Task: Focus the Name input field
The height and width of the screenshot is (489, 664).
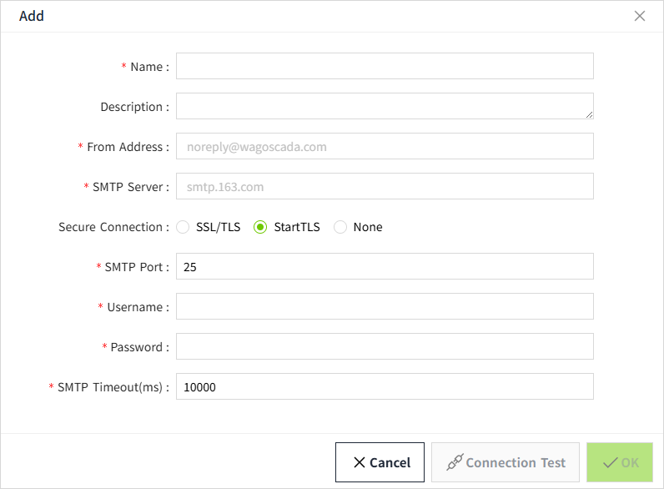Action: point(385,66)
